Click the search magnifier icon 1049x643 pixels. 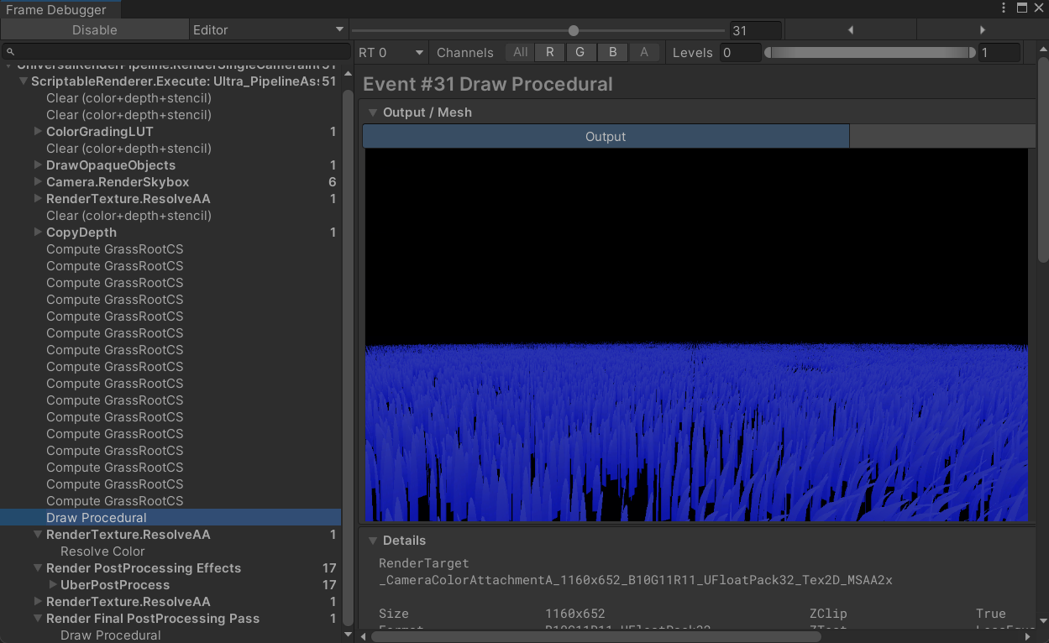point(11,52)
